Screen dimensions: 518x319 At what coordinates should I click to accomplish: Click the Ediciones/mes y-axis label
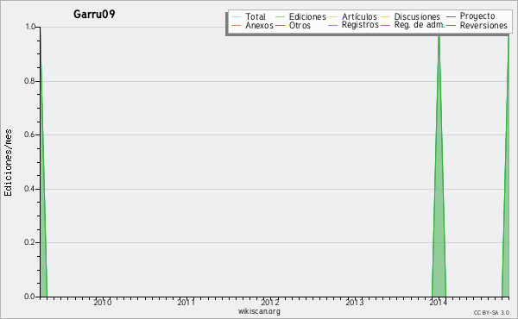point(8,163)
